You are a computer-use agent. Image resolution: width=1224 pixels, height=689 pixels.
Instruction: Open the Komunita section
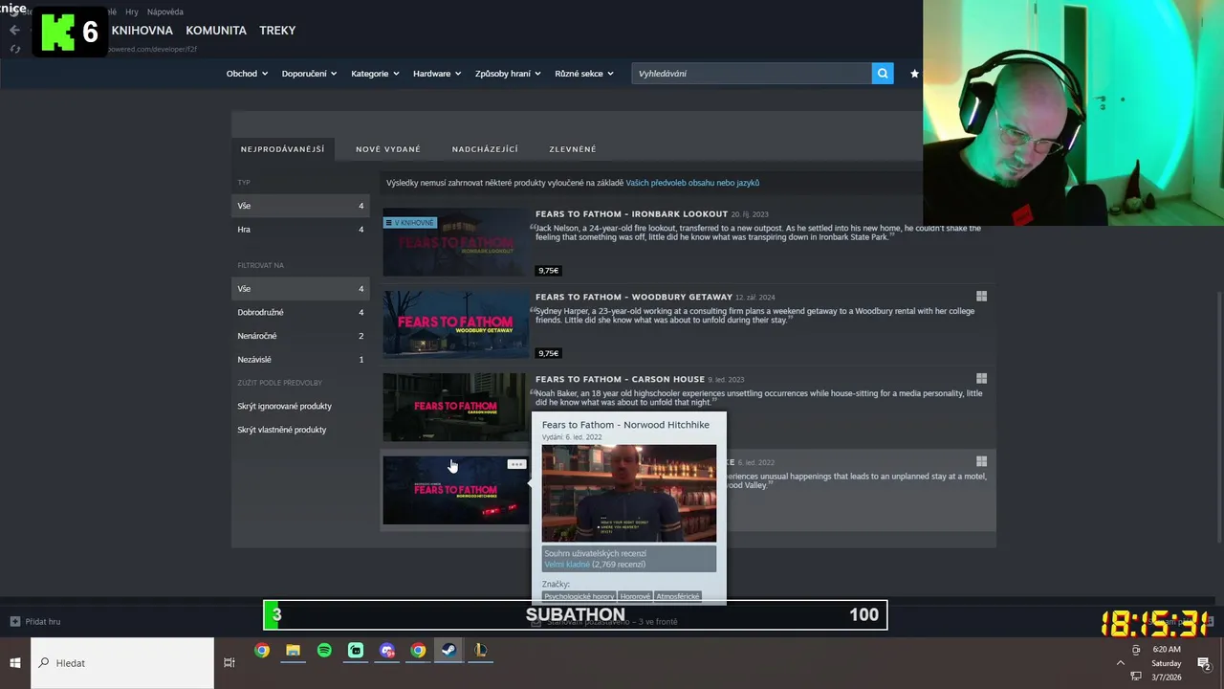pos(216,31)
